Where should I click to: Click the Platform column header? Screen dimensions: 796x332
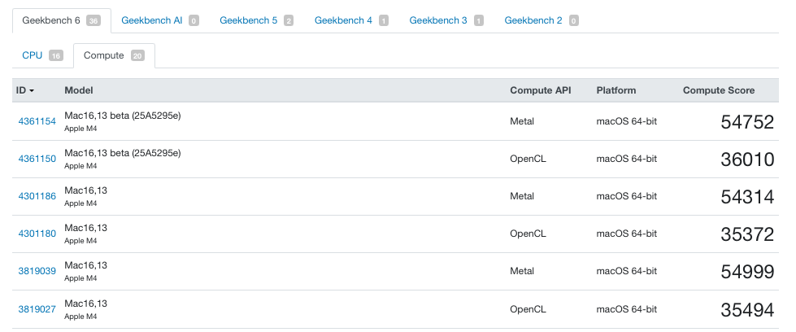tap(615, 90)
